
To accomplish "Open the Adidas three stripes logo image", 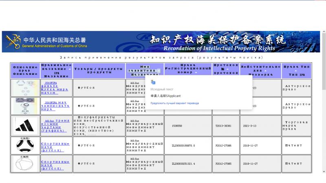I will (25, 126).
